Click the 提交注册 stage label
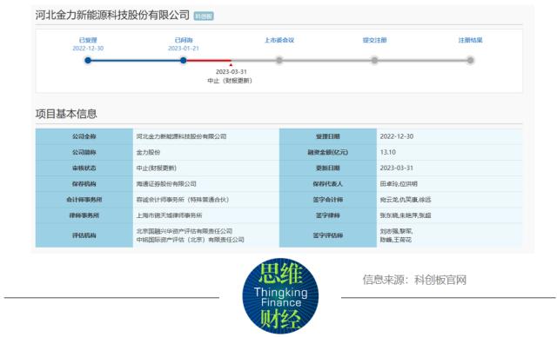Screen dimensions: 557x337 [374, 40]
